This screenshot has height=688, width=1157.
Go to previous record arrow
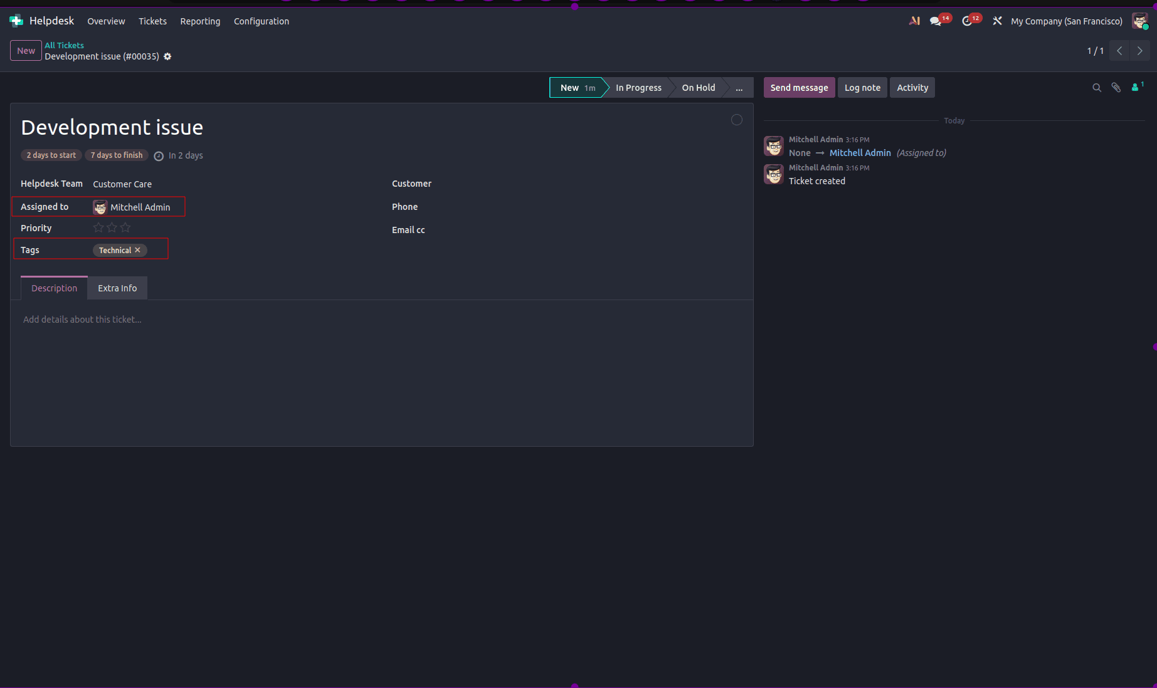(x=1119, y=51)
